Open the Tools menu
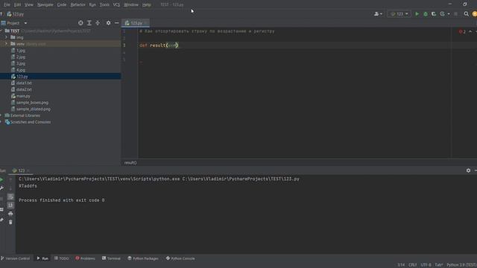This screenshot has height=268, width=477. point(104,5)
